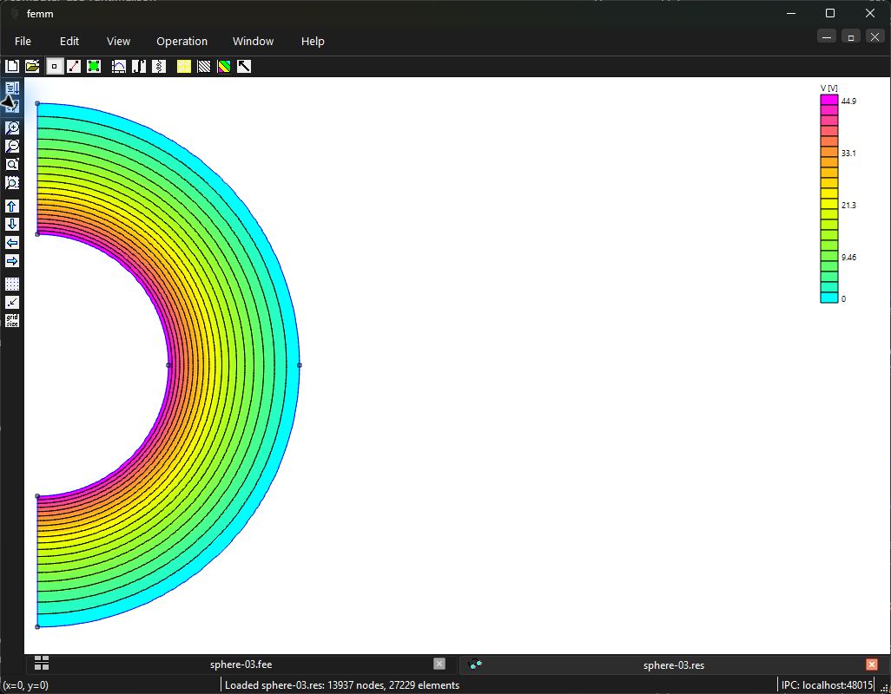891x694 pixels.
Task: Click the cyan 0 V legend swatch
Action: [x=829, y=298]
